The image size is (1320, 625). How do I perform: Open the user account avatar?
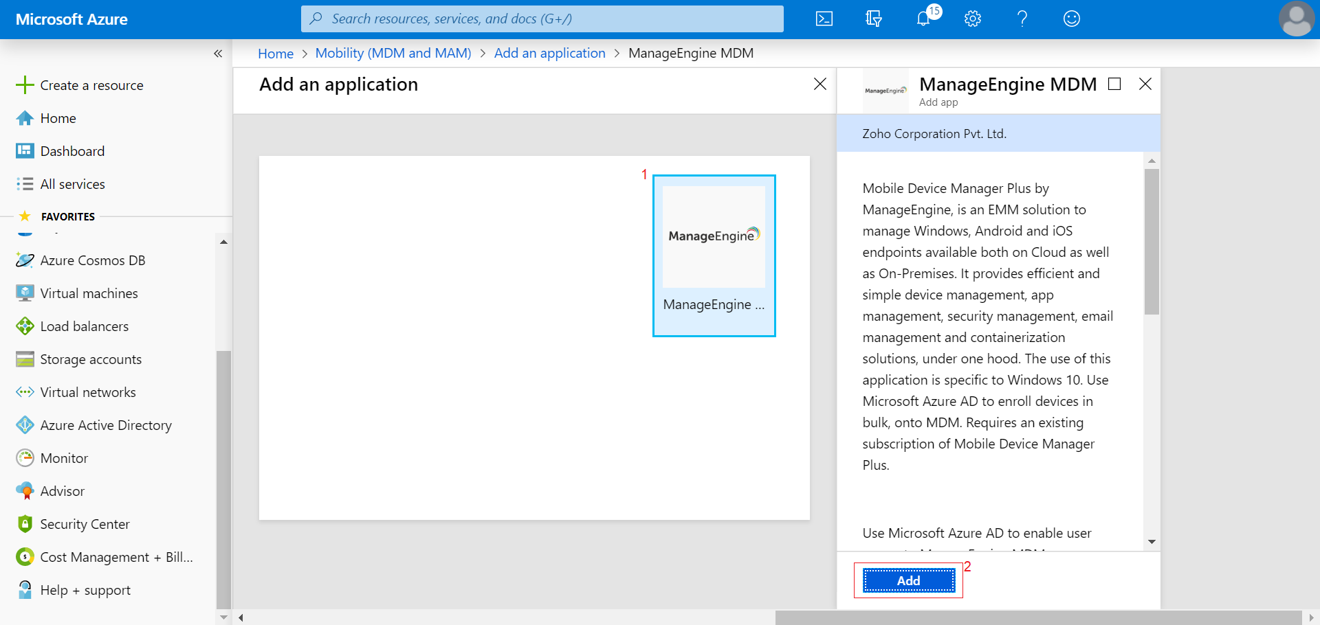[x=1297, y=19]
